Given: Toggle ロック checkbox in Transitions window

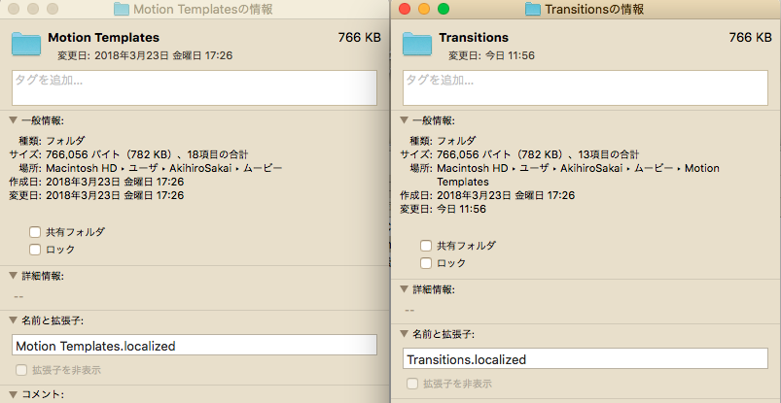Looking at the screenshot, I should pyautogui.click(x=426, y=263).
